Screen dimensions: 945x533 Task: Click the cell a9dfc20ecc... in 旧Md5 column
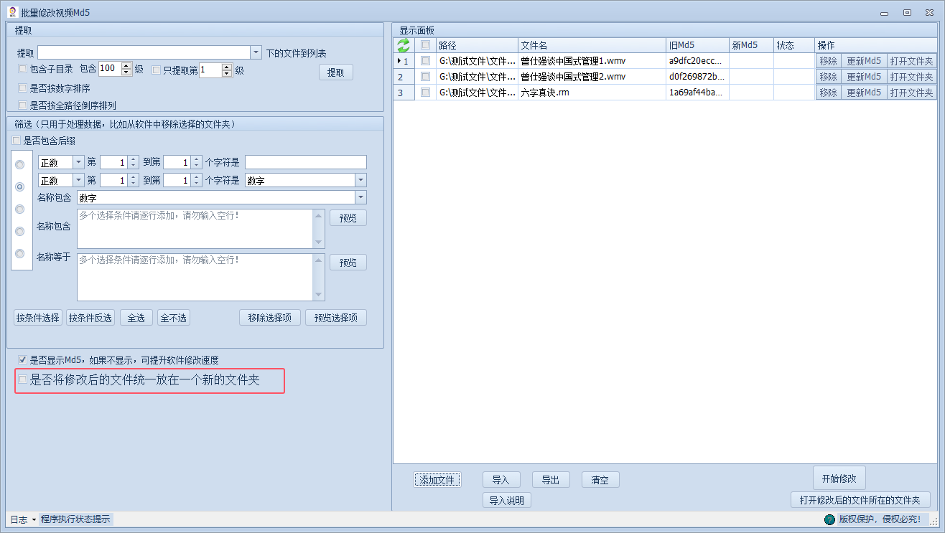(x=697, y=61)
